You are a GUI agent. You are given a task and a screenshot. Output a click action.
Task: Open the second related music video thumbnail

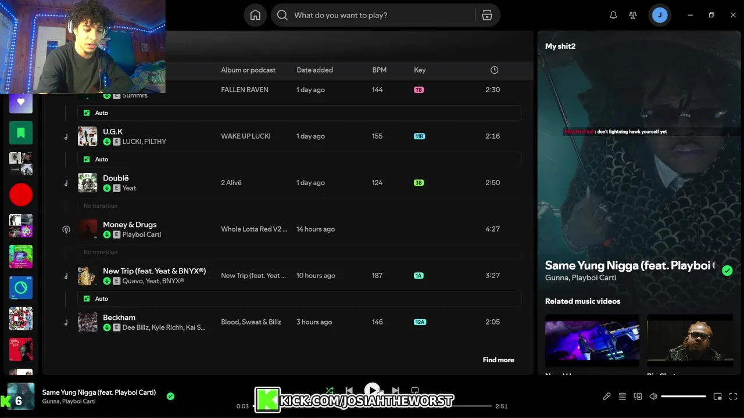coord(690,340)
